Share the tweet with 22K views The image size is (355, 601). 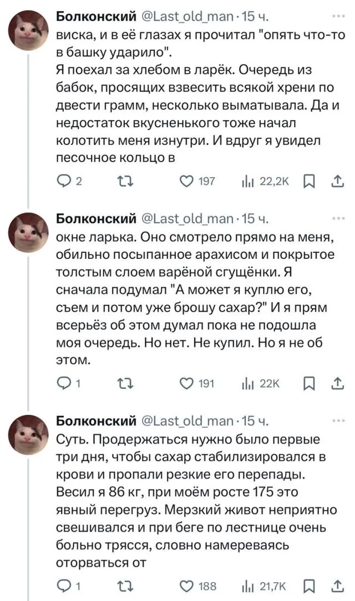pos(336,383)
